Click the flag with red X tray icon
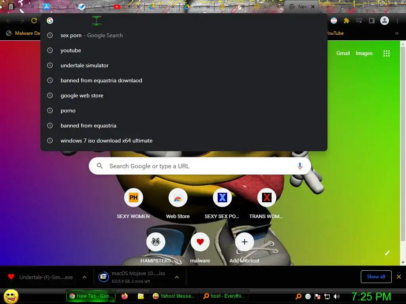 [318, 296]
